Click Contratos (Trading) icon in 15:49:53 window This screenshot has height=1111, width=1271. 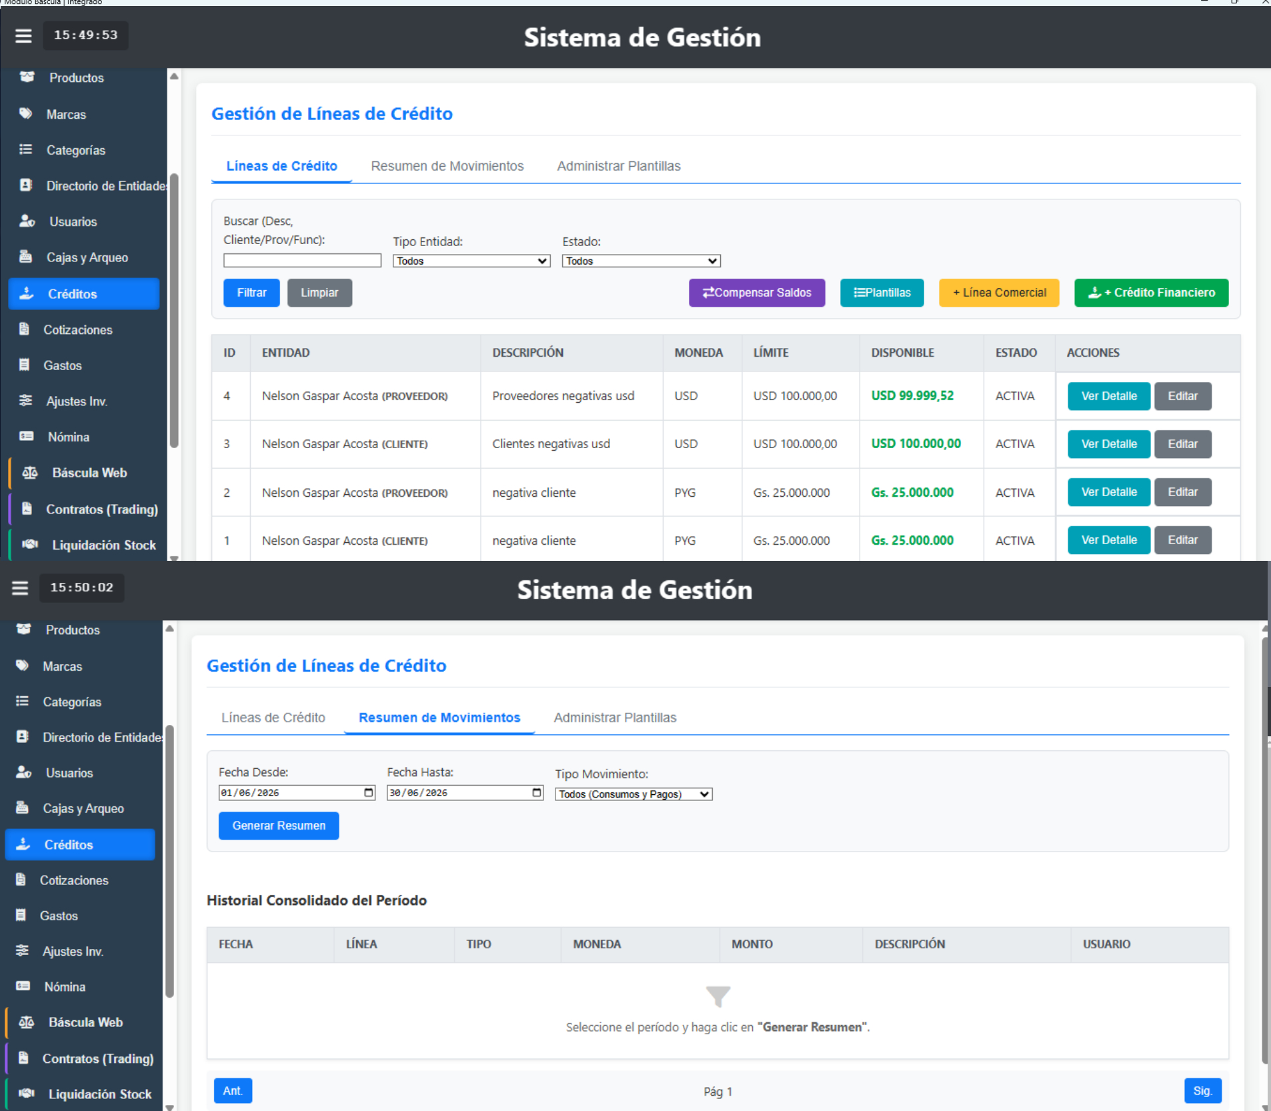[x=27, y=509]
